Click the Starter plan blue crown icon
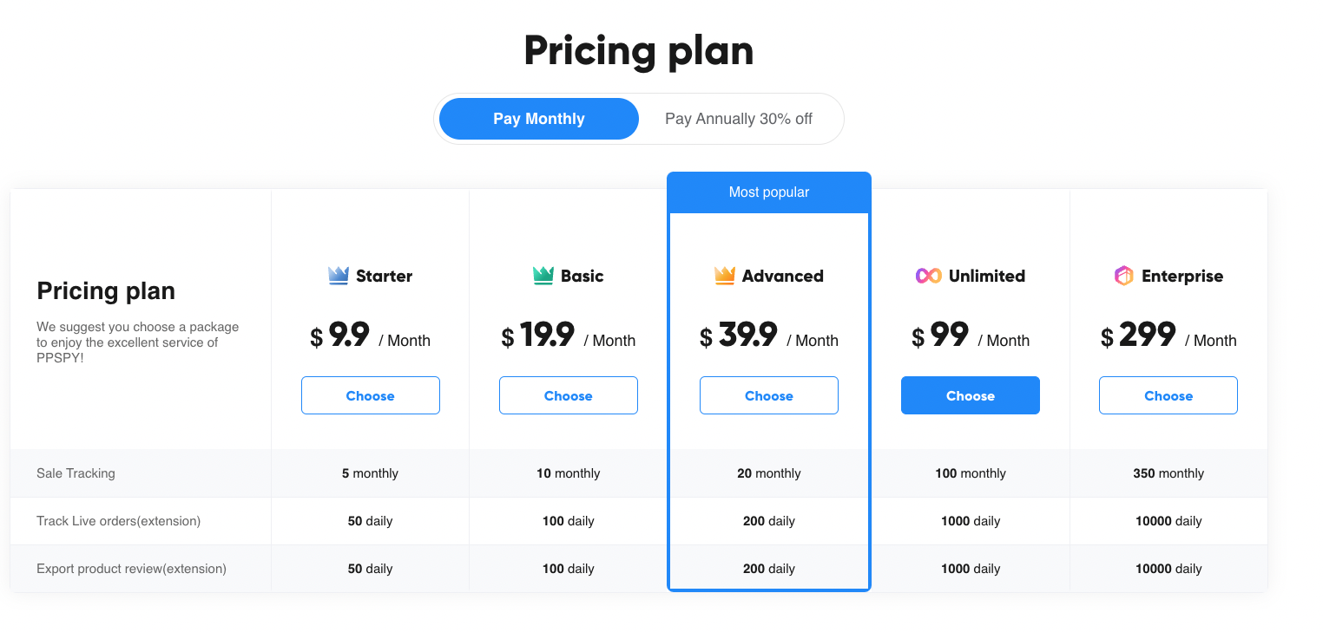 point(338,276)
